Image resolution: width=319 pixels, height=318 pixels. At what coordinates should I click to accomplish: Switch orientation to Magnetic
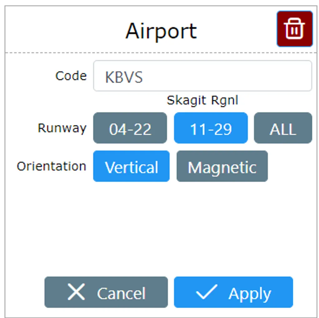pyautogui.click(x=222, y=166)
